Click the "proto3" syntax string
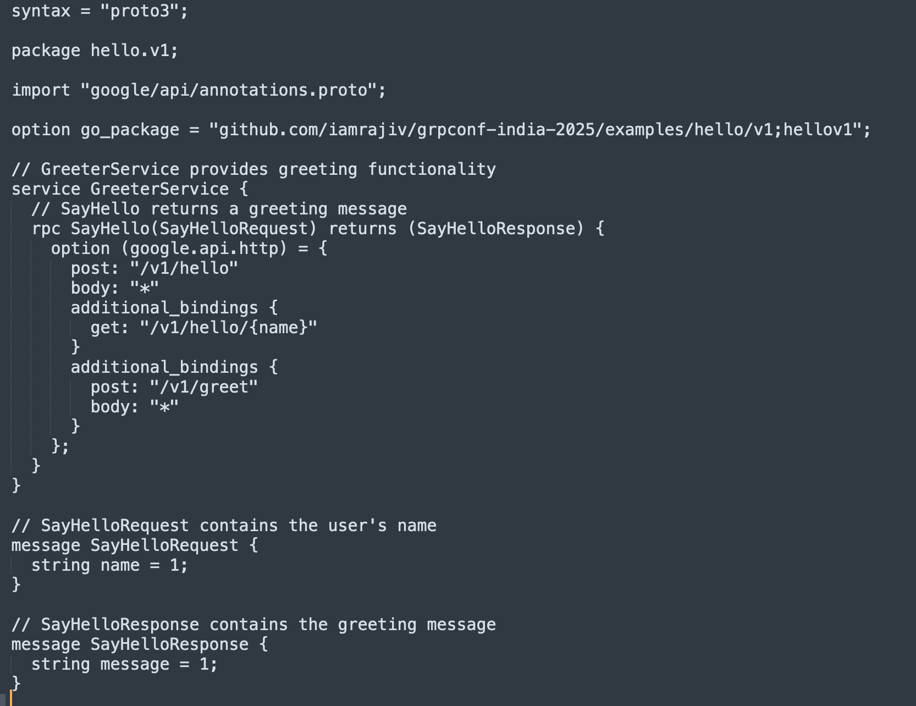Viewport: 916px width, 706px height. point(139,12)
